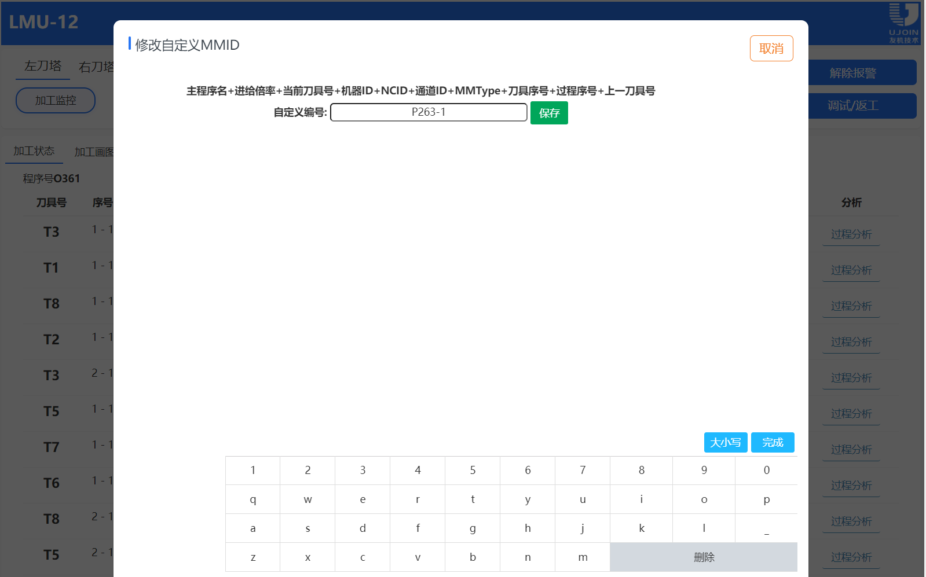Tap keyboard letter t
Screen dimensions: 926x577
coord(473,499)
